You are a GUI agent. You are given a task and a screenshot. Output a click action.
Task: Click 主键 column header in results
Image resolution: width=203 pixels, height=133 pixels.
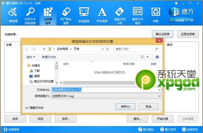tap(9, 45)
